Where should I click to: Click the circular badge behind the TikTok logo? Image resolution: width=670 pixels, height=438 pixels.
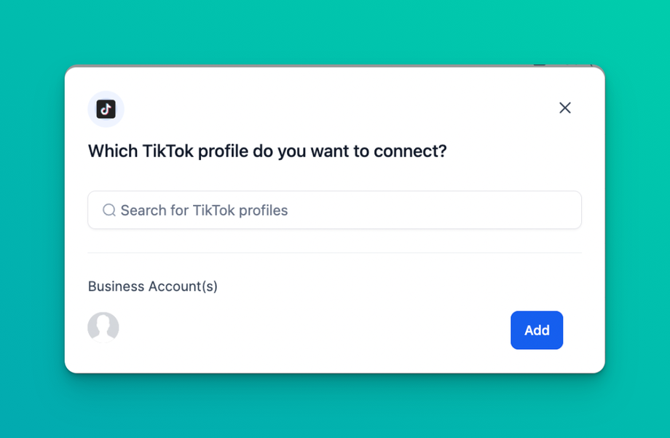click(93, 99)
